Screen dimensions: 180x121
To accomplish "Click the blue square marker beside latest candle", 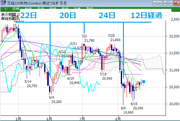I will coord(144,81).
